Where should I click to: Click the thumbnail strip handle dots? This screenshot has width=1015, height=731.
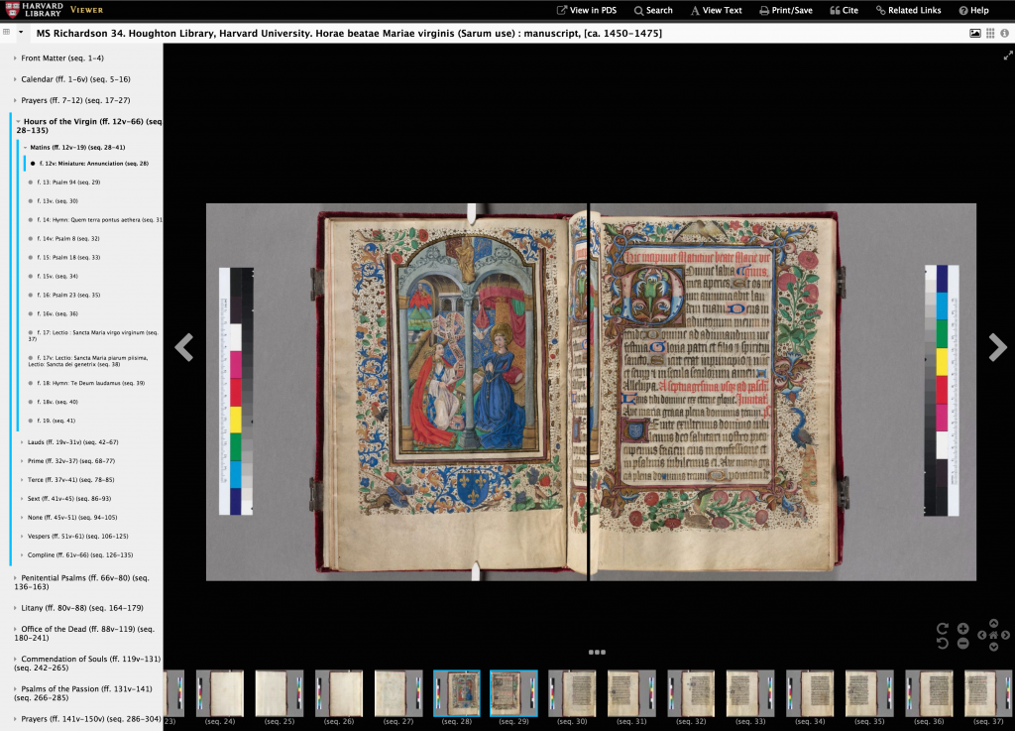pyautogui.click(x=597, y=652)
